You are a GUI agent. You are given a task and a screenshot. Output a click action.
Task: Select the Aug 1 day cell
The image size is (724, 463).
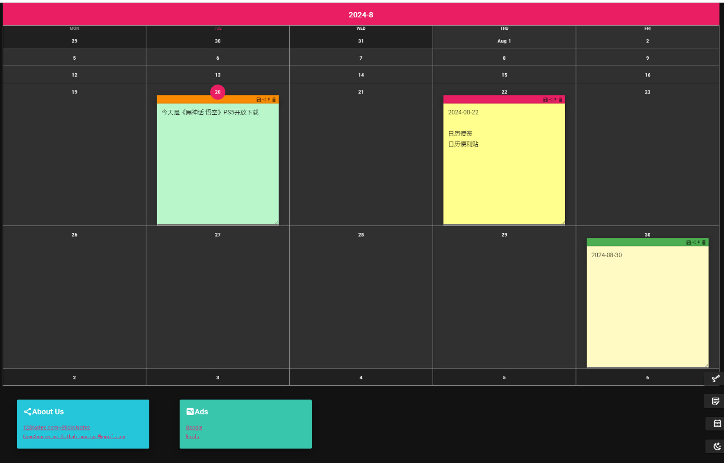click(x=504, y=41)
